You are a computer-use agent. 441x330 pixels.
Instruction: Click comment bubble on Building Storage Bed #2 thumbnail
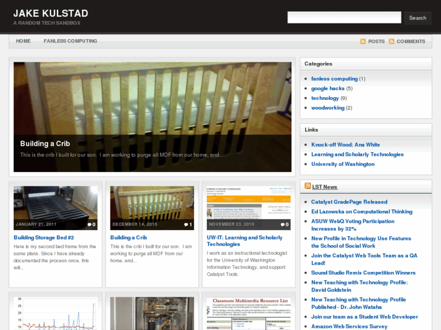click(89, 225)
